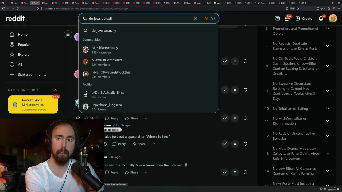The height and width of the screenshot is (192, 342).
Task: Expand rule 10 No Tribalism or Baiting
Action: pos(327,109)
